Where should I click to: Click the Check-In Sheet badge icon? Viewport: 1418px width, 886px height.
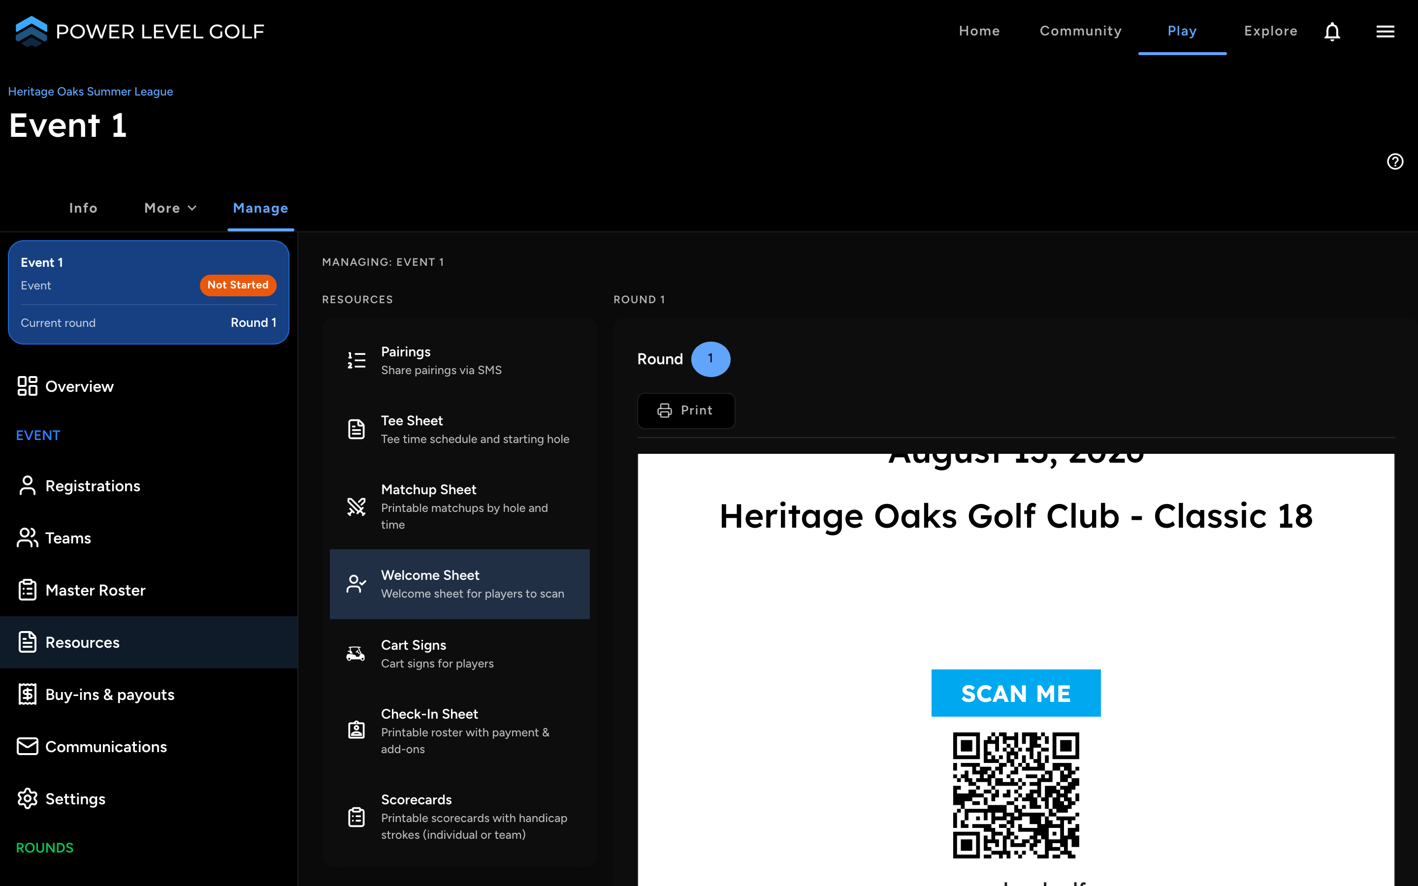[356, 730]
